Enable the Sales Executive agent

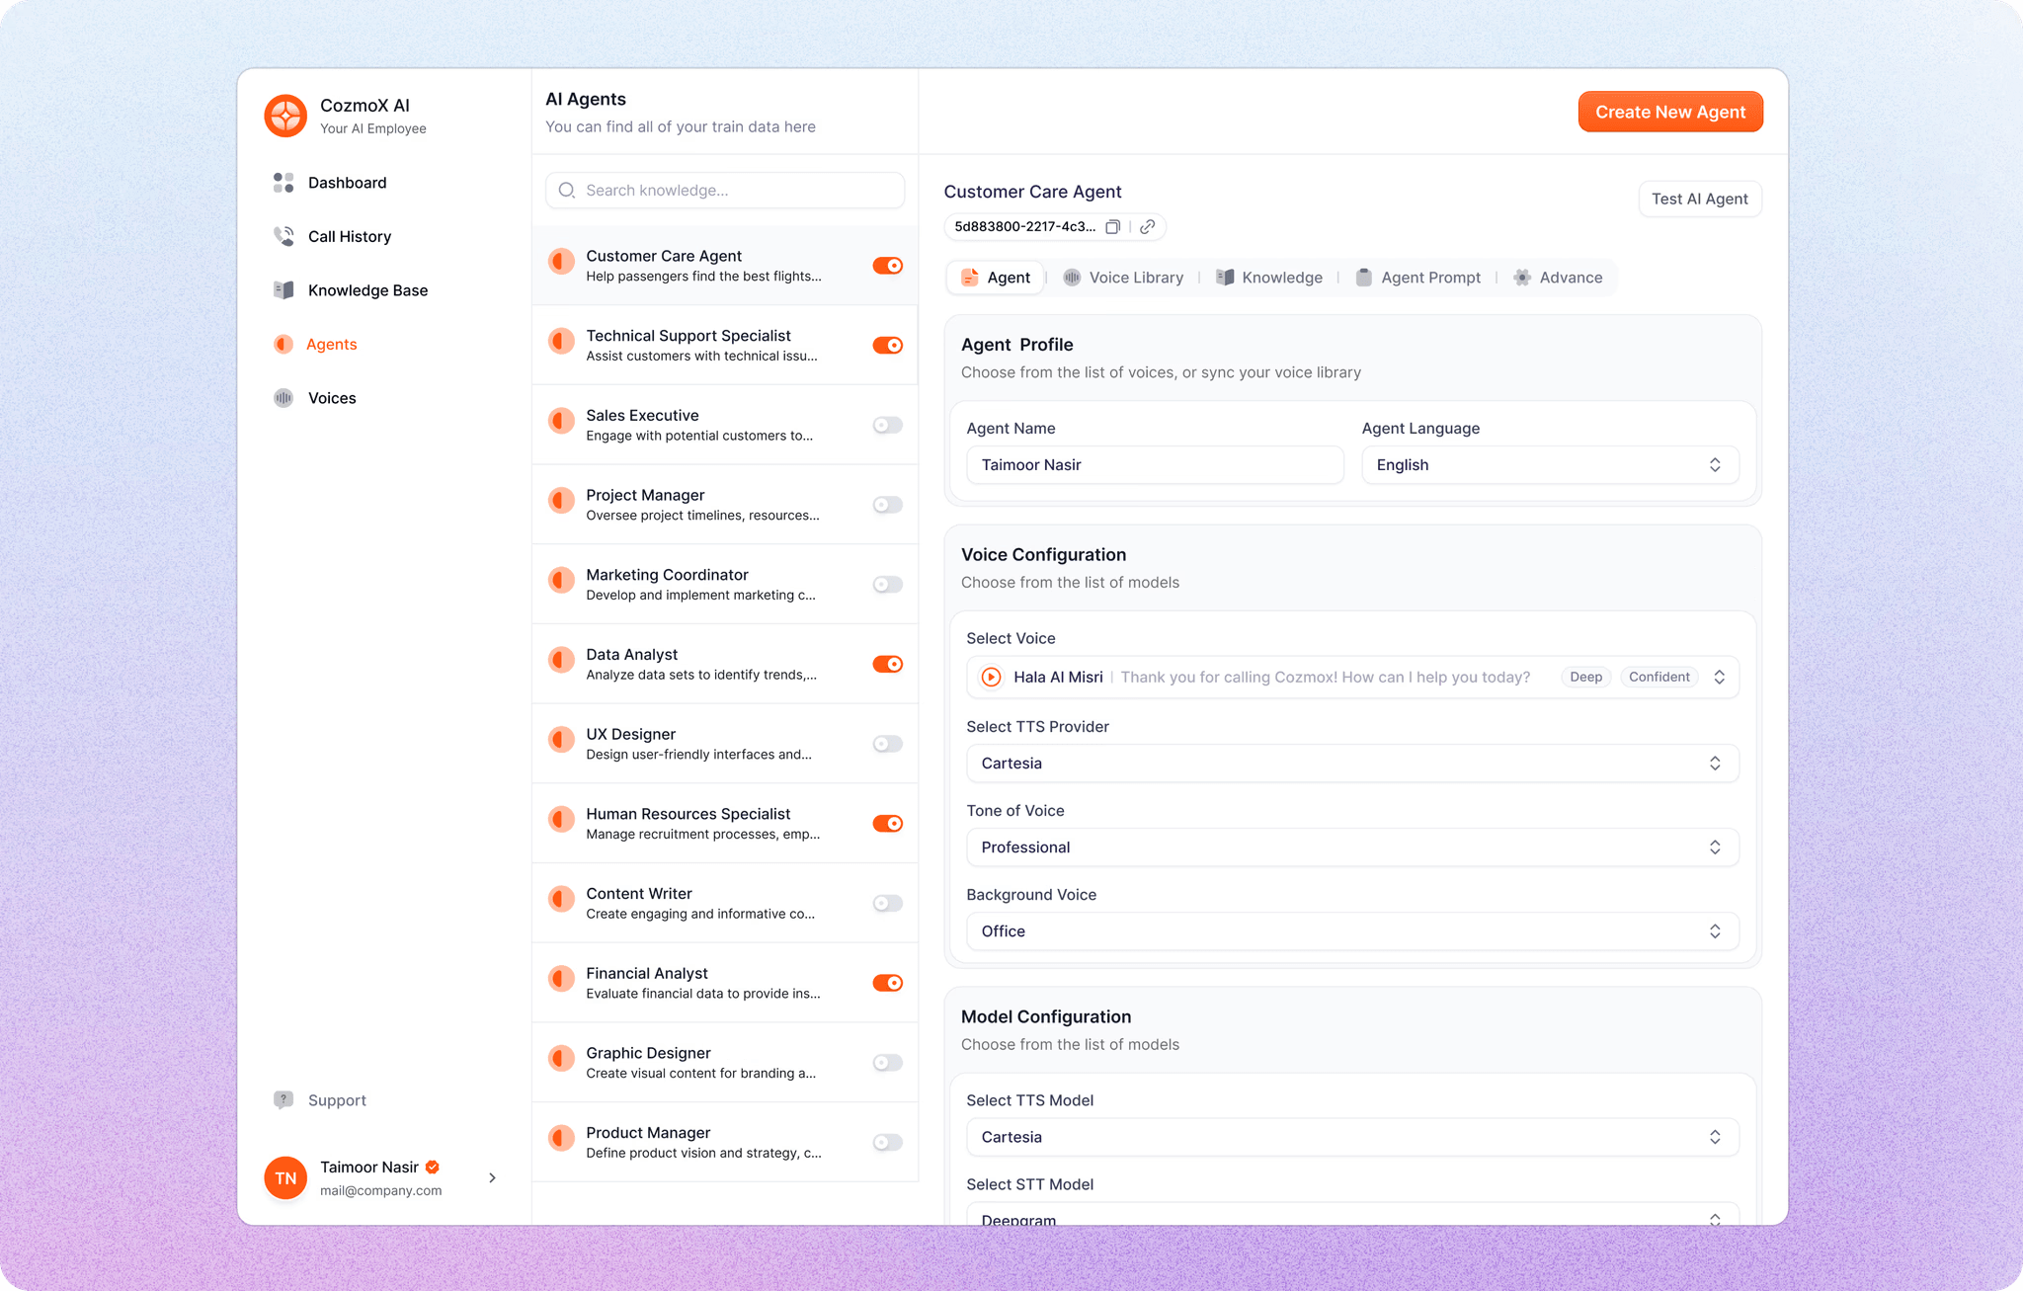pyautogui.click(x=887, y=424)
